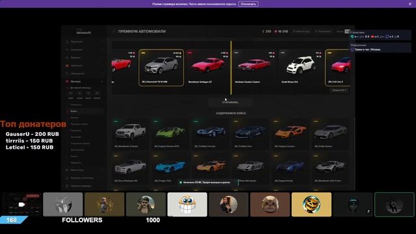Click the Статистика widget at the upper right

pos(380,34)
